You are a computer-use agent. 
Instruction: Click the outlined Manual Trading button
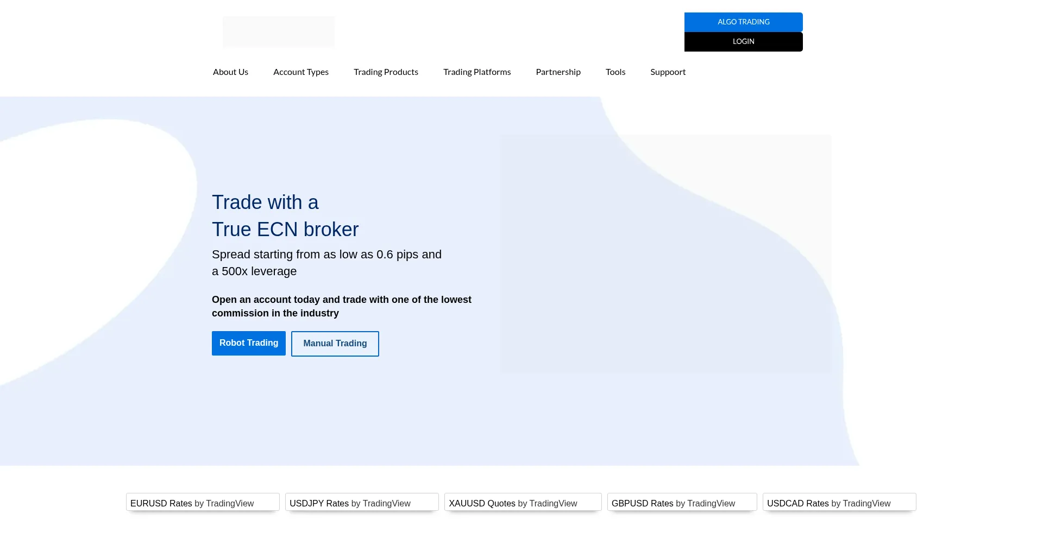[x=335, y=344]
